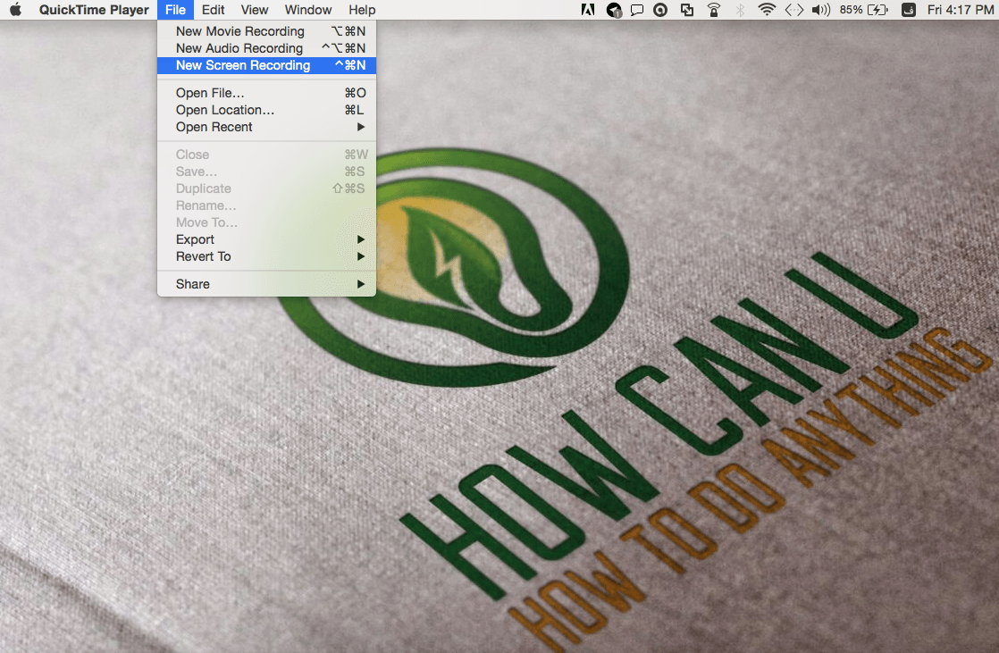
Task: Open the QuickTime Player application menu
Action: (94, 10)
